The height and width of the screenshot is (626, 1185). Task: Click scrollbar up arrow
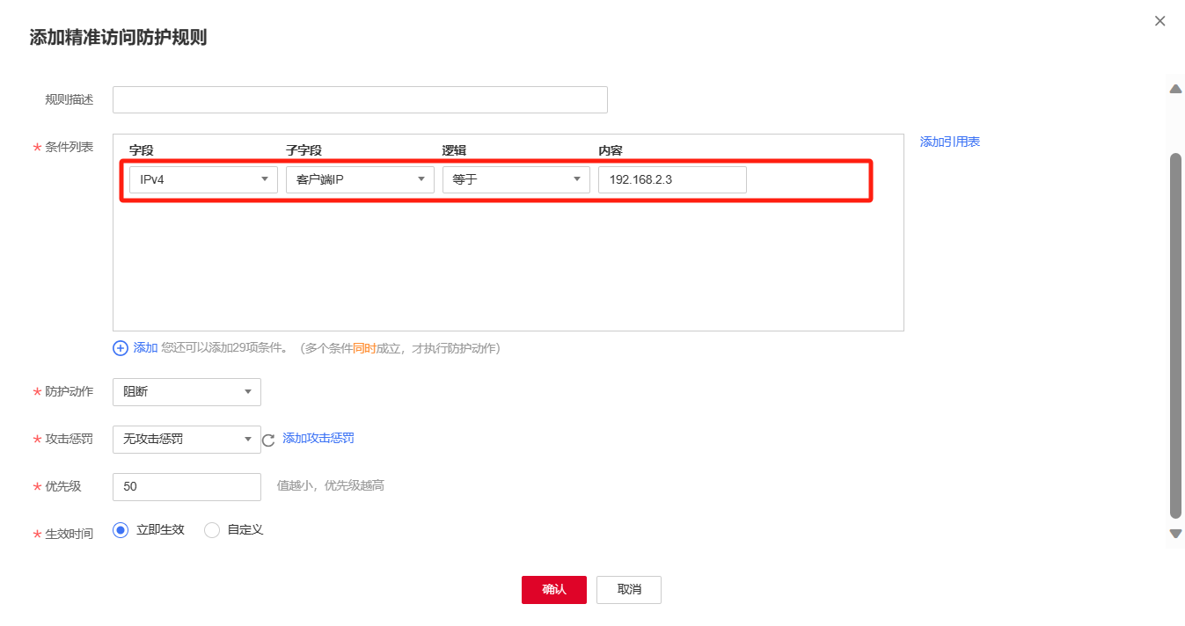click(x=1175, y=89)
